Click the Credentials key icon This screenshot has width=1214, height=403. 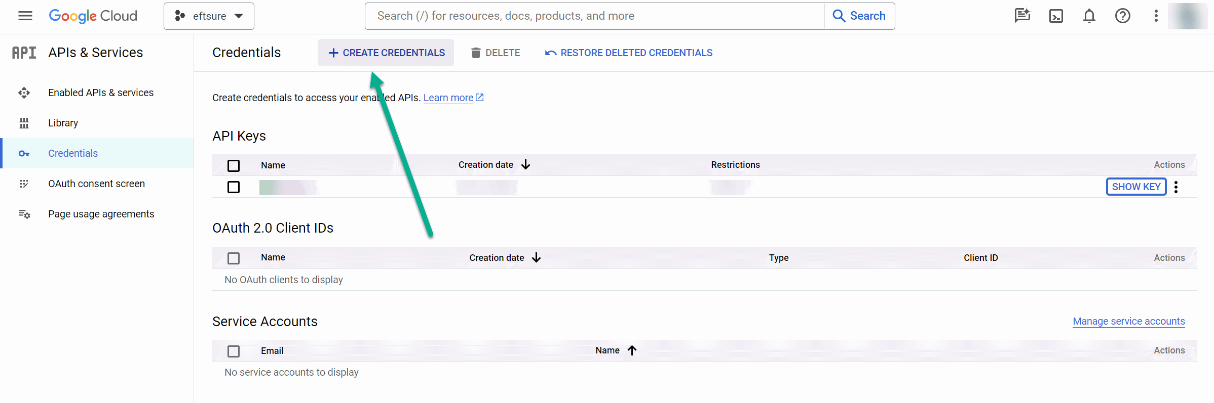click(24, 153)
